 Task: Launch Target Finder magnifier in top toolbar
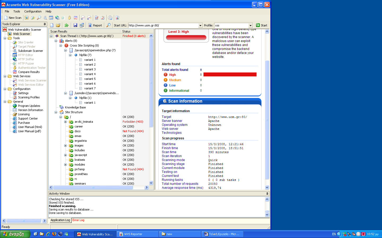[39, 18]
